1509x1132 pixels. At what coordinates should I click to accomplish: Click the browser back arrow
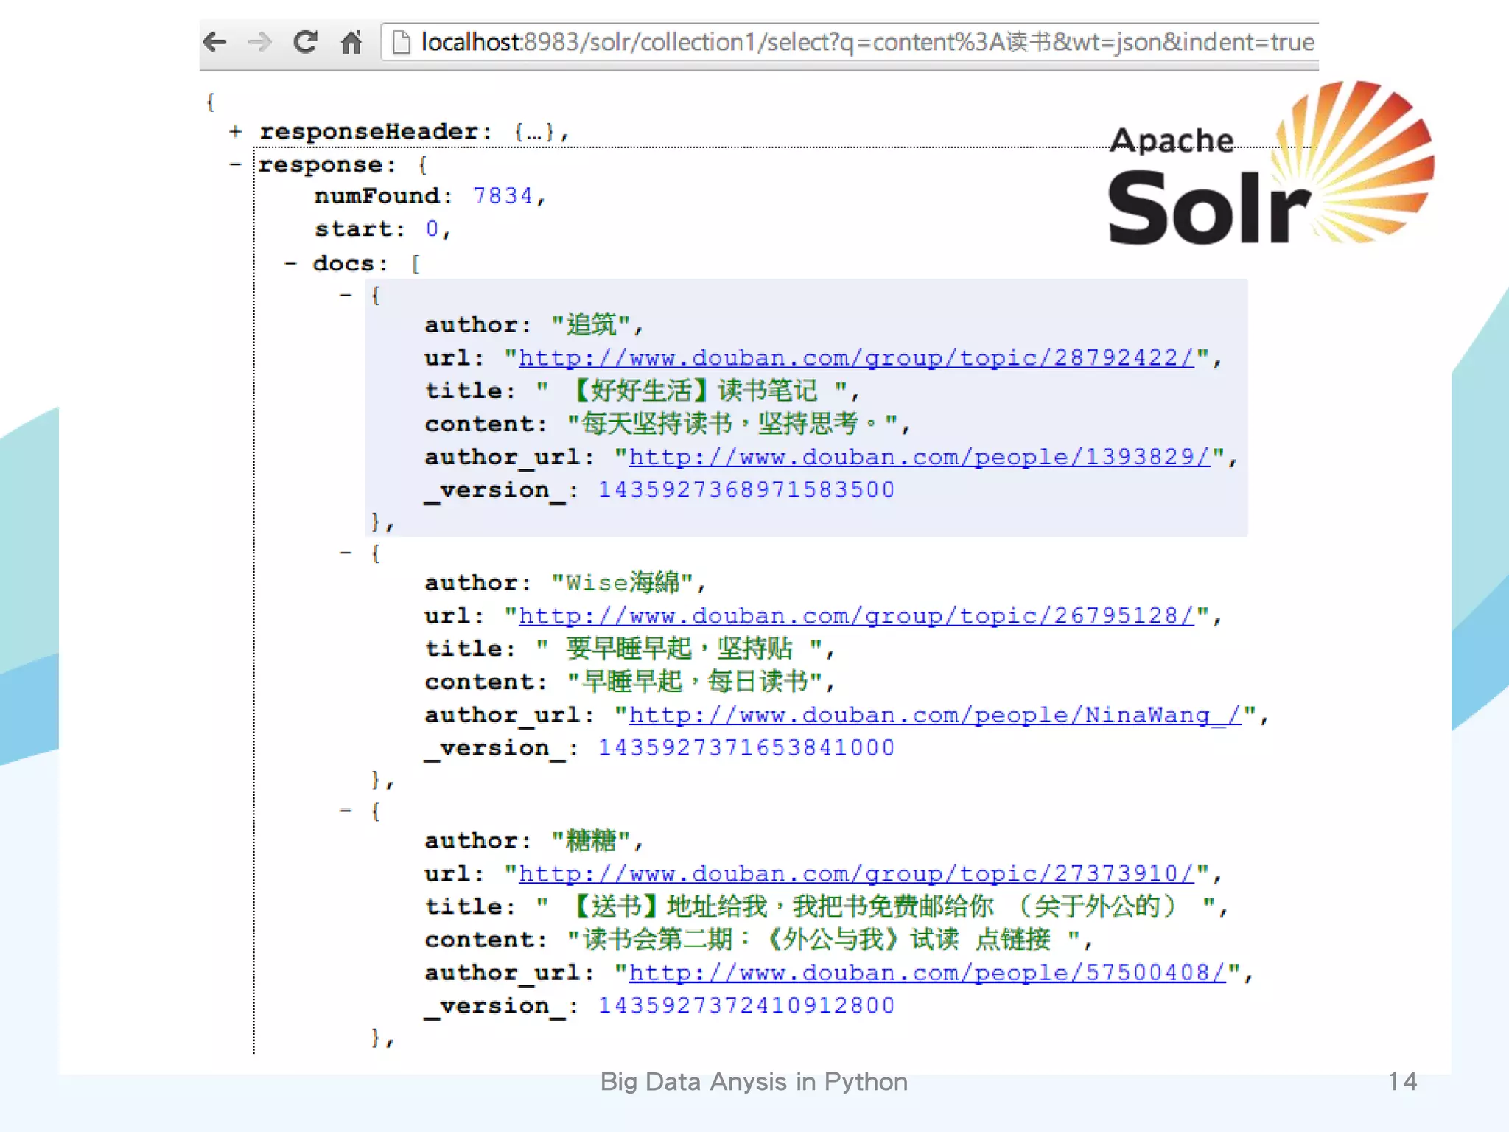[215, 42]
